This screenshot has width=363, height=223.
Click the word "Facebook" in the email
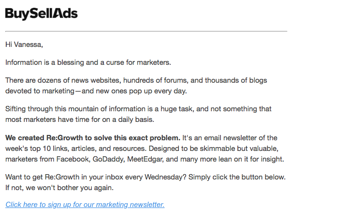[x=73, y=159]
